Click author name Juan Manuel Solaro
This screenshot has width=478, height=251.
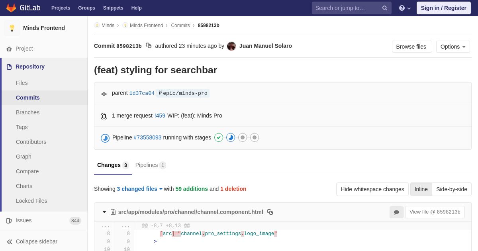coord(266,46)
